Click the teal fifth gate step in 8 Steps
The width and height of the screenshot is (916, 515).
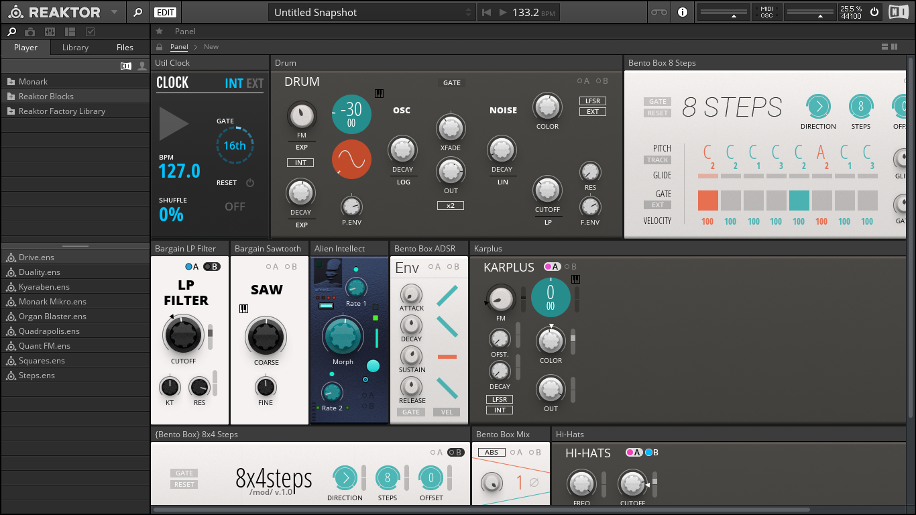[x=799, y=201]
